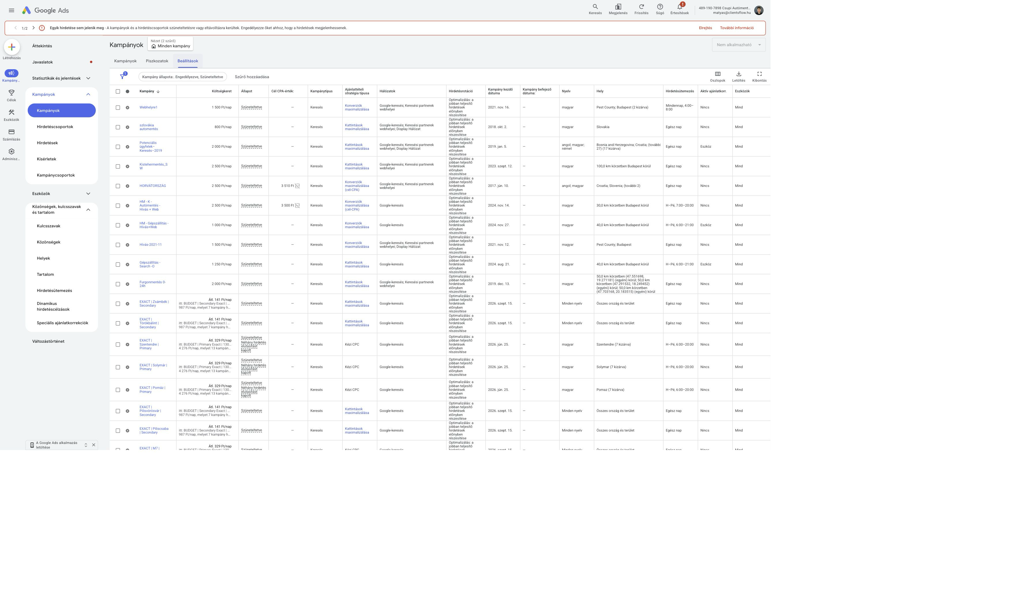1027x600 pixels.
Task: Click the status dot for Webhelyre1 campaign
Action: tap(128, 108)
